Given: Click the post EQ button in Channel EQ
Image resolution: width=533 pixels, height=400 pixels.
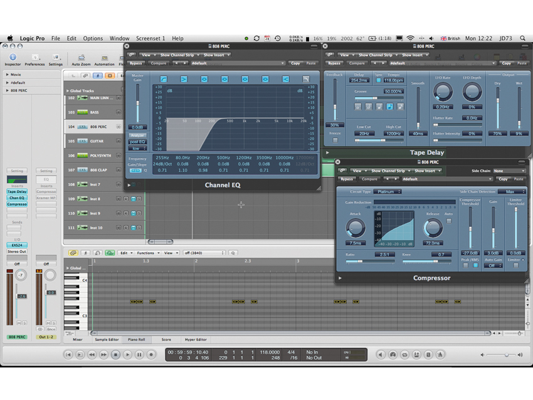Looking at the screenshot, I should tap(137, 142).
